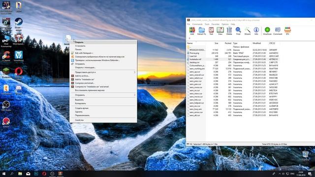Open the taskbar search magnifier

12,174
